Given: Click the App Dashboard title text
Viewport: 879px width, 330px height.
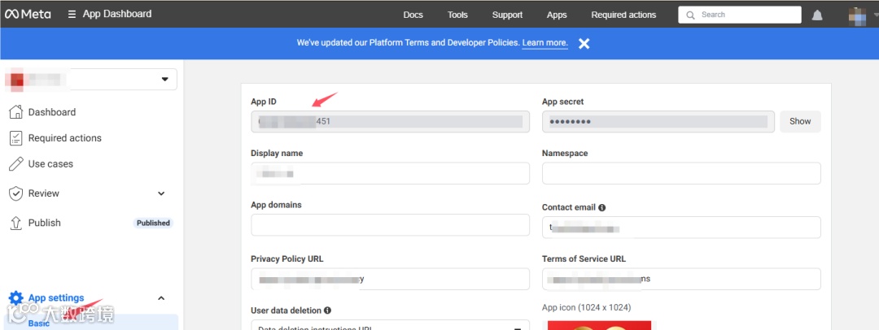Looking at the screenshot, I should click(117, 14).
